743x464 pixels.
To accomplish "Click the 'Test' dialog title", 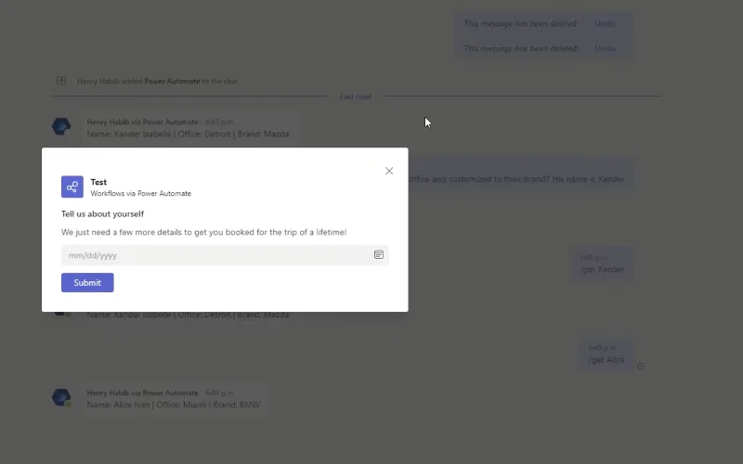I will click(98, 182).
